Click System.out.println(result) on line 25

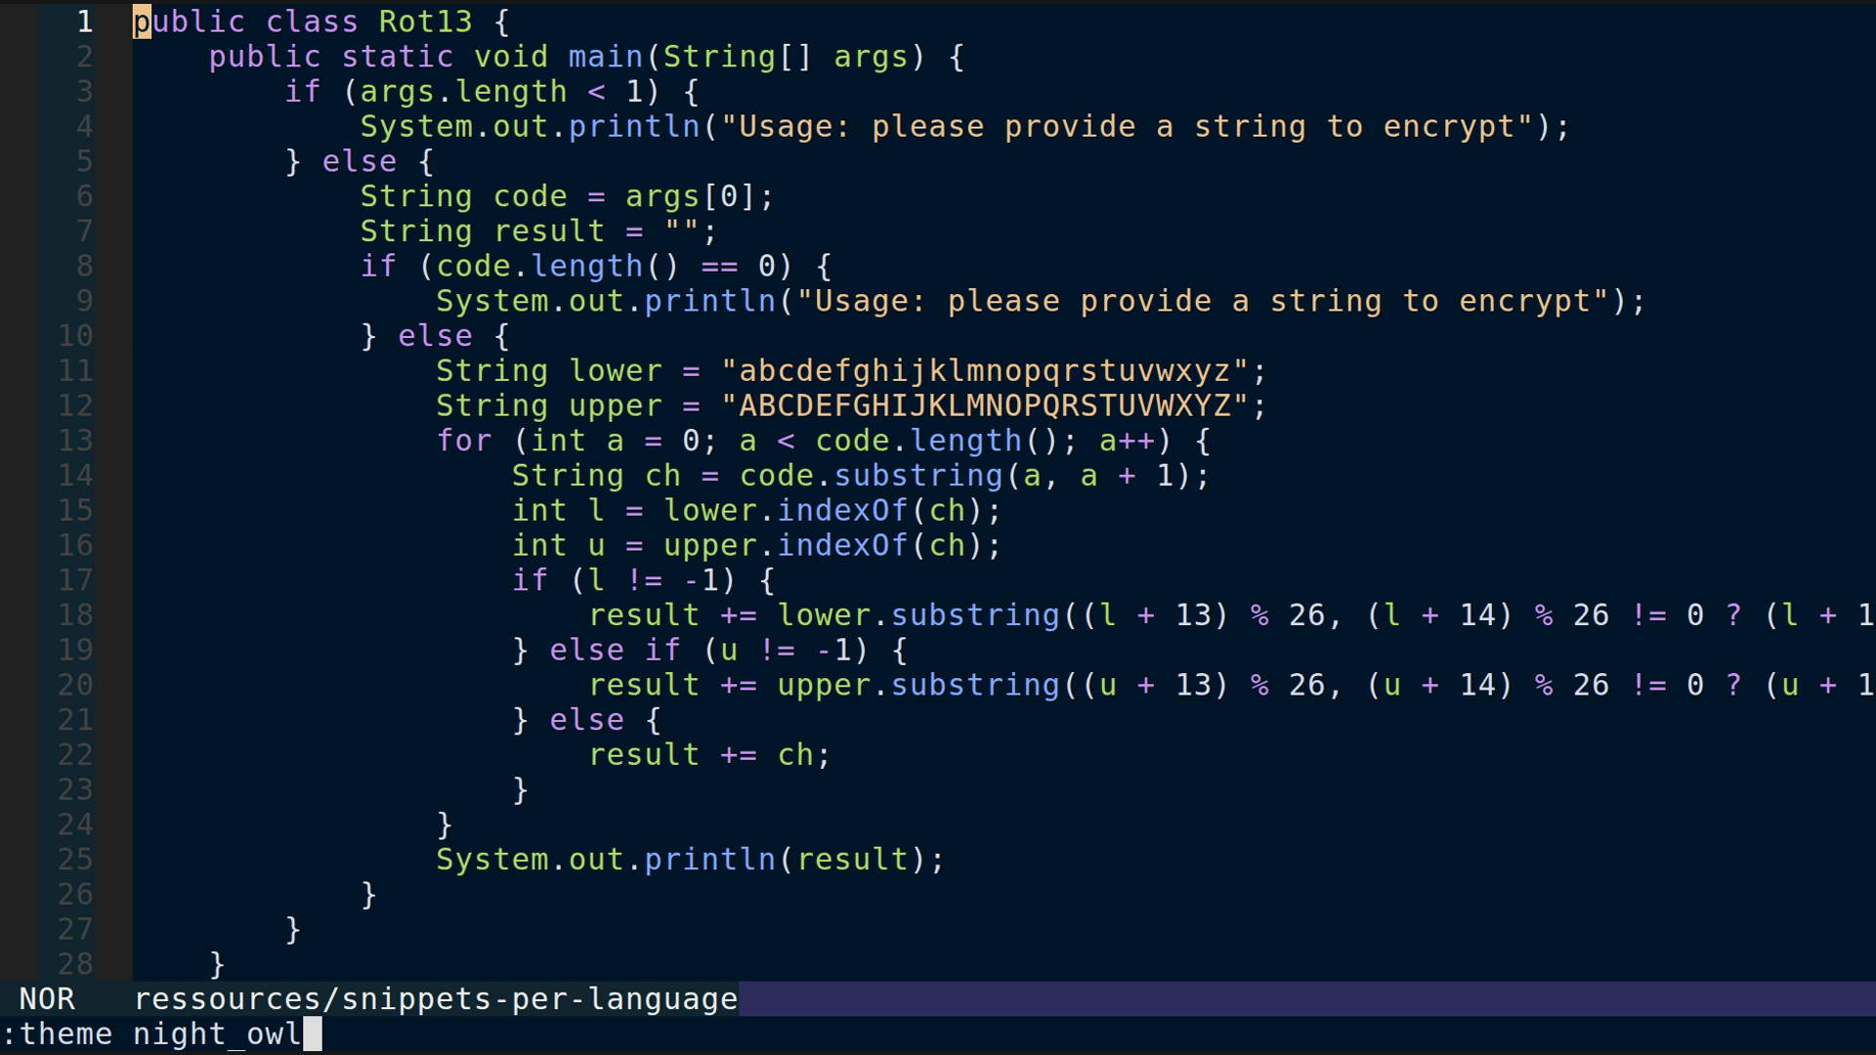[689, 859]
